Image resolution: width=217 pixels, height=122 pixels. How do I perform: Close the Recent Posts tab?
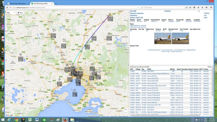[x=28, y=4]
